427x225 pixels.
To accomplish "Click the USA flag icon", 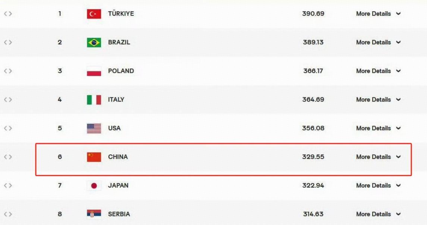I will [94, 128].
